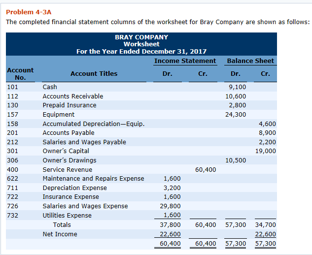Click the 24,300 Equipment amount
This screenshot has width=312, height=255.
(x=236, y=115)
